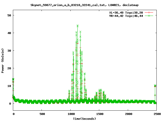Click the x-axis tick label '2000'
This screenshot has height=121, width=162.
point(129,114)
